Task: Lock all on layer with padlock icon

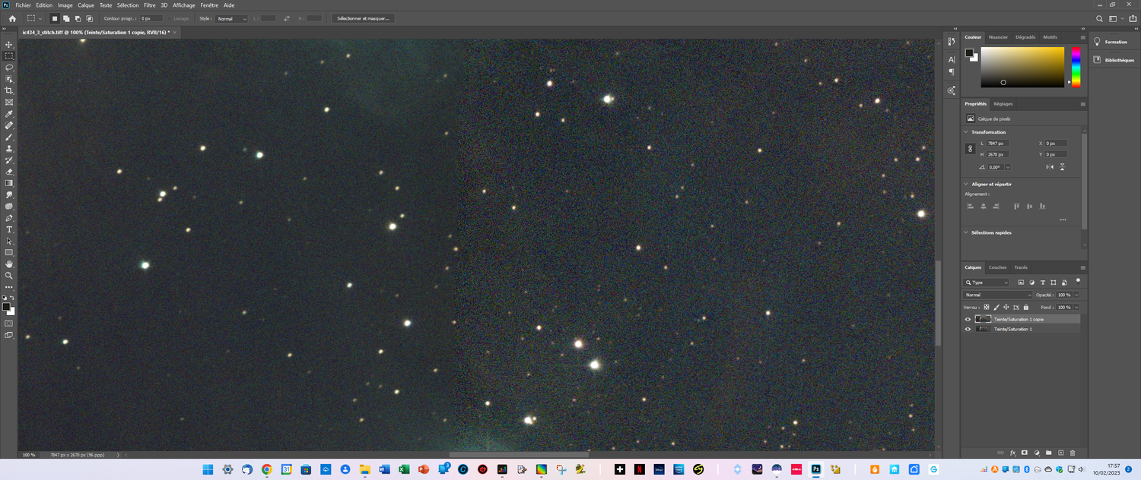Action: 1026,308
